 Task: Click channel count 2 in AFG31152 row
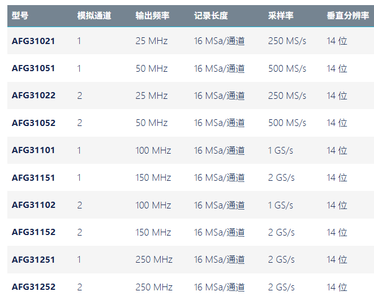pyautogui.click(x=80, y=232)
